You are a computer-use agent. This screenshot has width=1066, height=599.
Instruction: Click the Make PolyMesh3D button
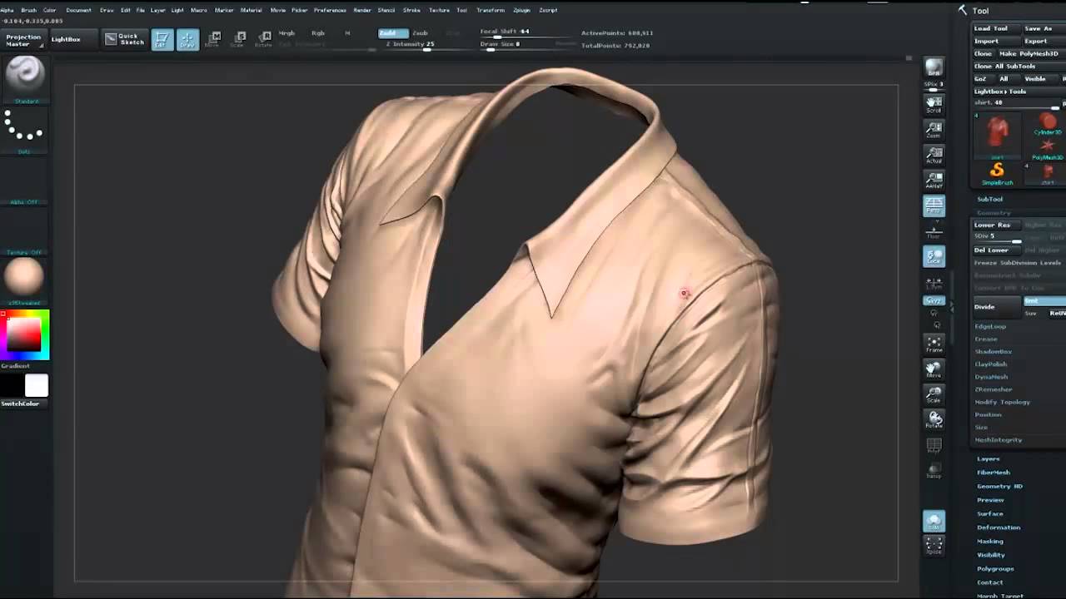pyautogui.click(x=1029, y=53)
